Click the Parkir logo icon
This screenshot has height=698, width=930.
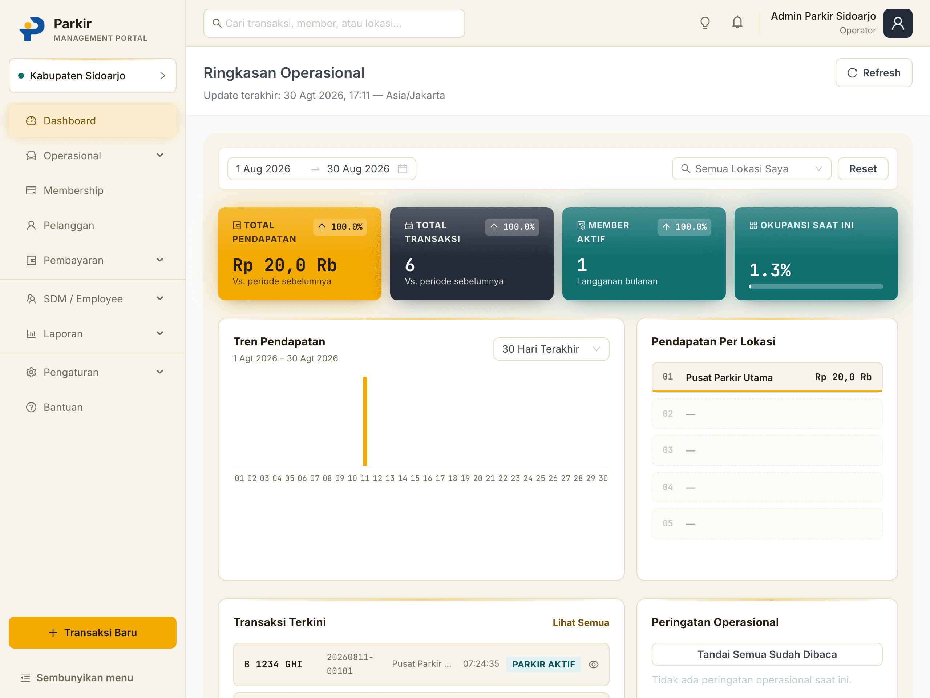click(x=32, y=29)
